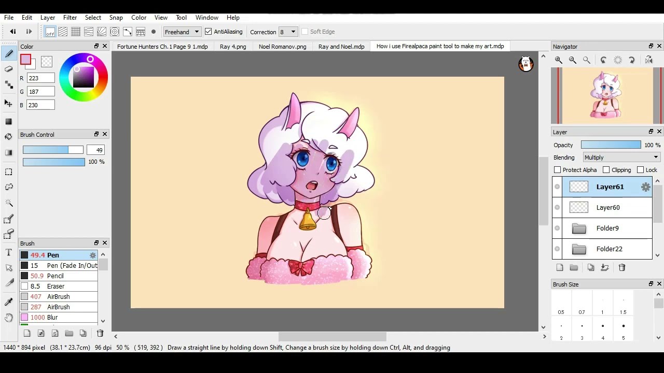Viewport: 664px width, 373px height.
Task: Toggle visibility of Folder9
Action: (x=557, y=228)
